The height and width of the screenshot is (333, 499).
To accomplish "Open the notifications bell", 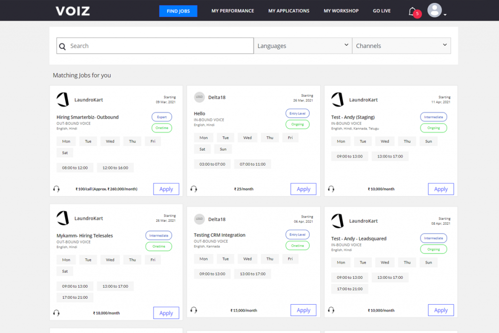I will [x=413, y=12].
